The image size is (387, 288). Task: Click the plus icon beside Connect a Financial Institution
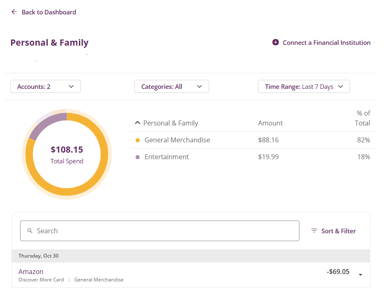(x=276, y=42)
